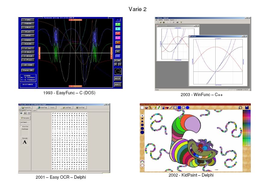
Task: Select magenta function slot 5 in EasyFunc
Action: point(118,38)
